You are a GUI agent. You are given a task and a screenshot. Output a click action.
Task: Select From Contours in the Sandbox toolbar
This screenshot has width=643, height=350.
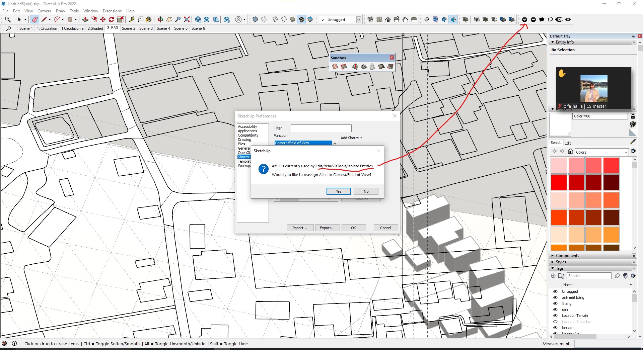(x=335, y=67)
